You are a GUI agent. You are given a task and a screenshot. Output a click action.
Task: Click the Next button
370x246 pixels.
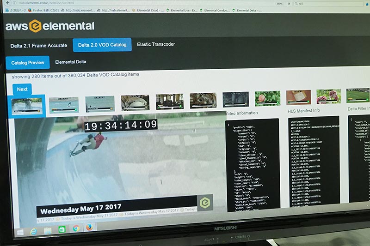click(x=22, y=89)
